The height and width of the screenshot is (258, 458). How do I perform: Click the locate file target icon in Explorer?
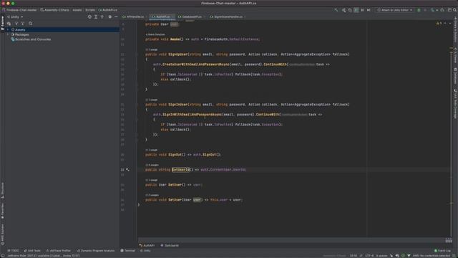(x=89, y=17)
